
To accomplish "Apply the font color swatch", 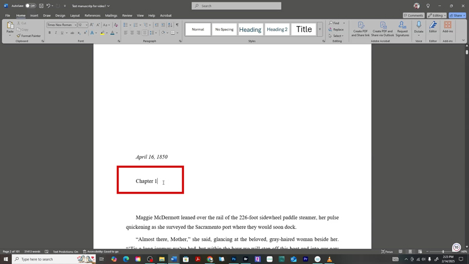I will coord(113,33).
